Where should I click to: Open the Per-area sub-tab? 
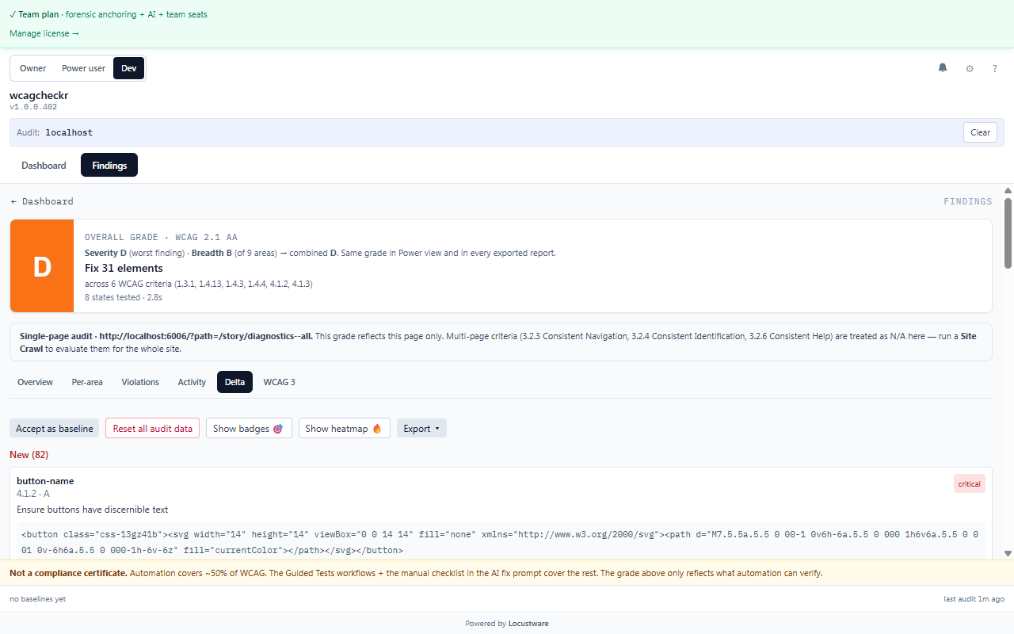87,382
